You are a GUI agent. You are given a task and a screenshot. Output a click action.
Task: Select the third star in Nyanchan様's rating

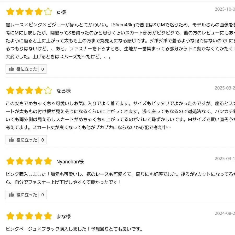(x=29, y=161)
